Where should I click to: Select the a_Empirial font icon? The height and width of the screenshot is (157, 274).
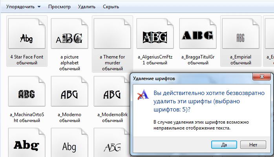pyautogui.click(x=241, y=33)
